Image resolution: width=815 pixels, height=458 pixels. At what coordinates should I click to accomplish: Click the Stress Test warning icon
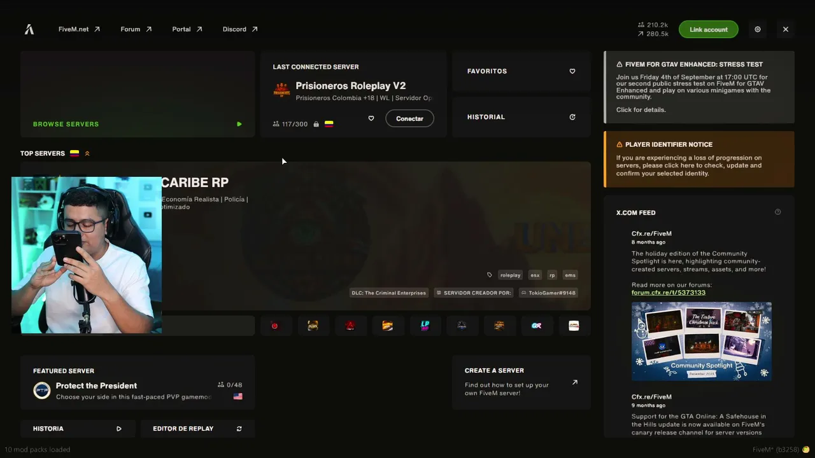(x=620, y=64)
